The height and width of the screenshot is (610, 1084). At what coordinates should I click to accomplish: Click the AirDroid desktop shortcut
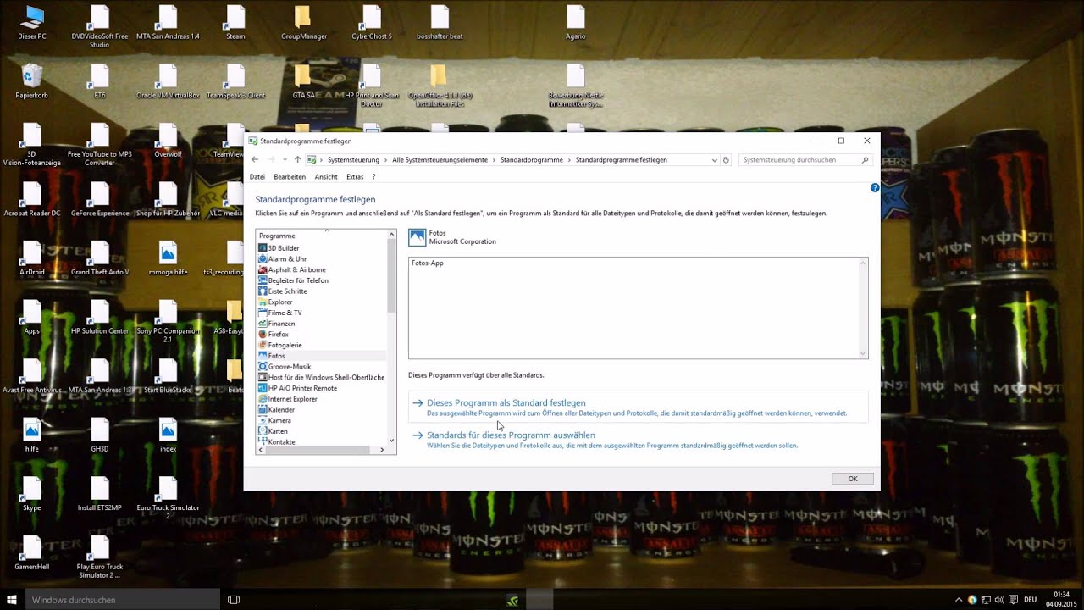32,258
